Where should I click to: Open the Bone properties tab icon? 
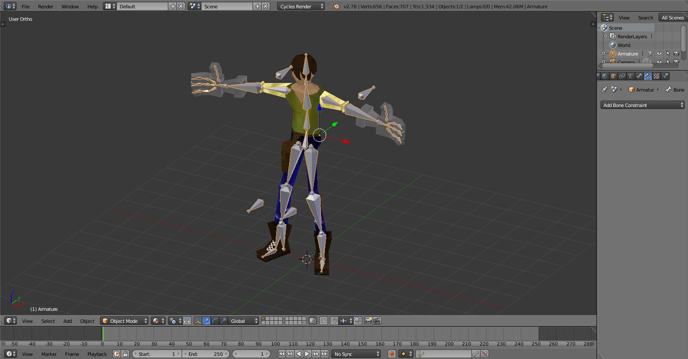pyautogui.click(x=639, y=76)
